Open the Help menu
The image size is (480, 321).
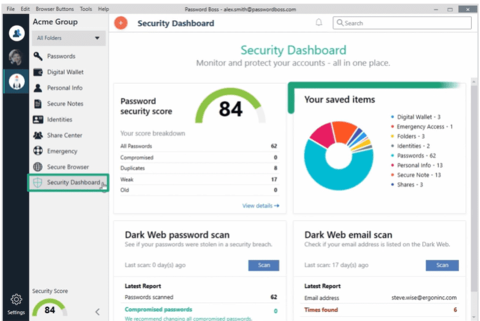104,9
